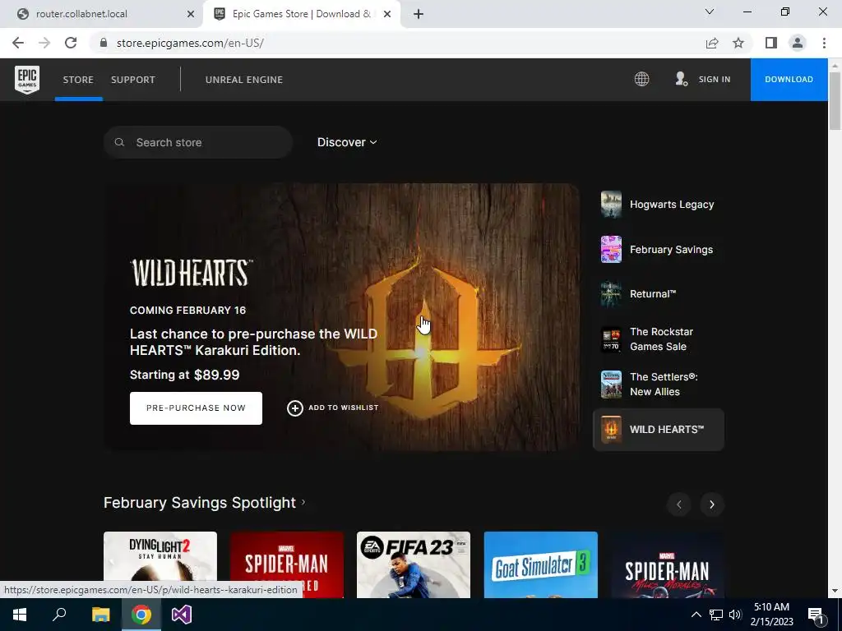Go back with the browser back arrow
Screen dimensions: 842x631
pyautogui.click(x=18, y=43)
